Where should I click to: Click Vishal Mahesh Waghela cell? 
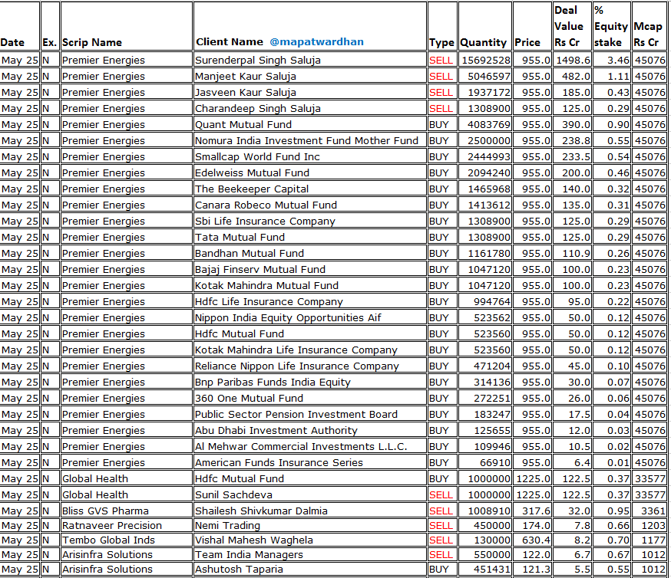[x=310, y=540]
